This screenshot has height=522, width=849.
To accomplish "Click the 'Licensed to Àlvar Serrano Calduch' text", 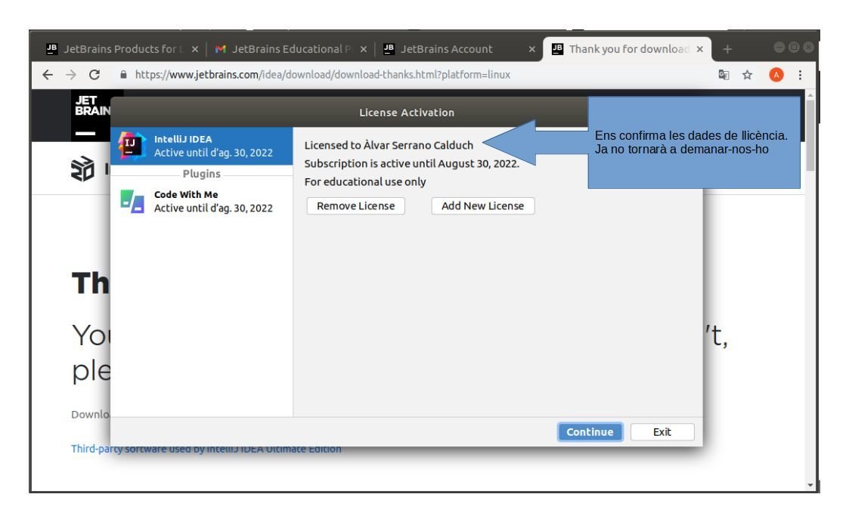I will [x=389, y=146].
